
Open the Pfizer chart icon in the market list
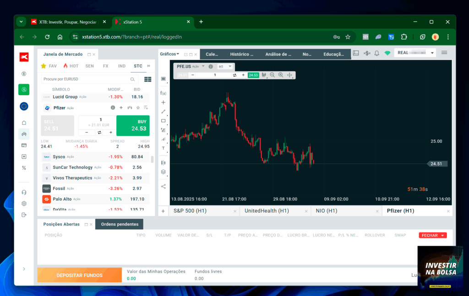tap(130, 108)
